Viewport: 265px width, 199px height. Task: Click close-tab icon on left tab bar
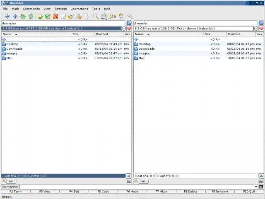[x=129, y=182]
